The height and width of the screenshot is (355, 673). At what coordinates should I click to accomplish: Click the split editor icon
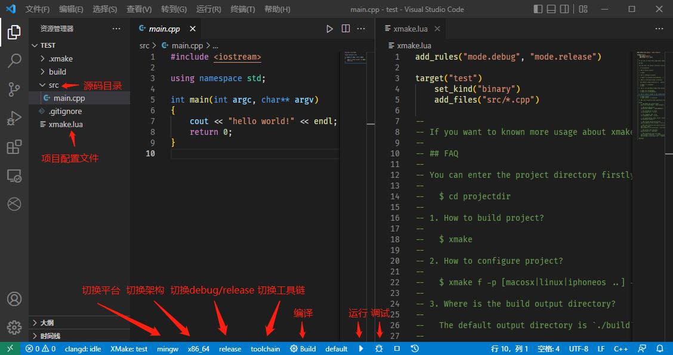coord(346,29)
